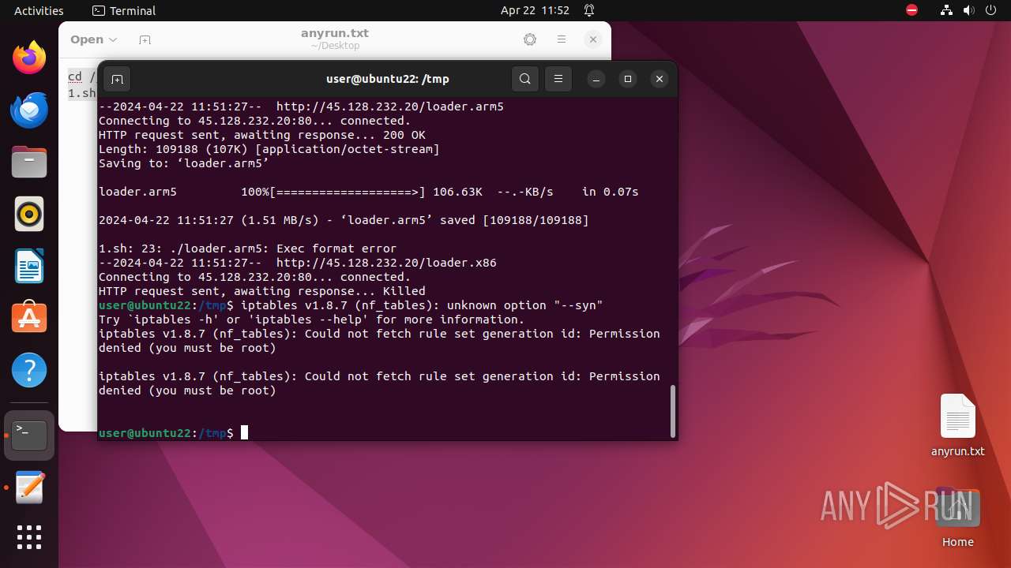Minimize the terminal window
The height and width of the screenshot is (568, 1011).
click(x=596, y=79)
